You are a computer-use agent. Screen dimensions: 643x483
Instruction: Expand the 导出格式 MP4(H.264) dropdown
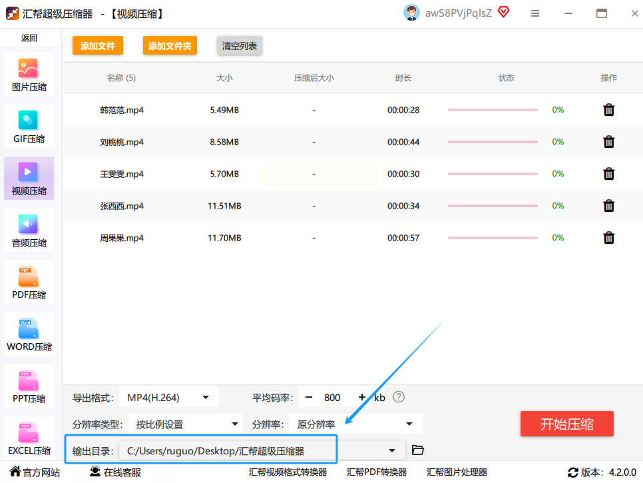(169, 398)
